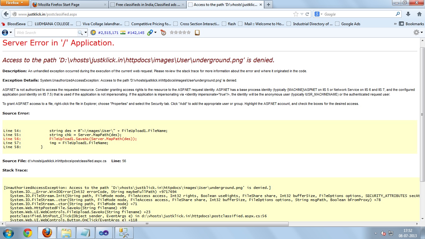Open the Viva Collage Jalandhar bookmark
The image size is (425, 239).
click(100, 24)
